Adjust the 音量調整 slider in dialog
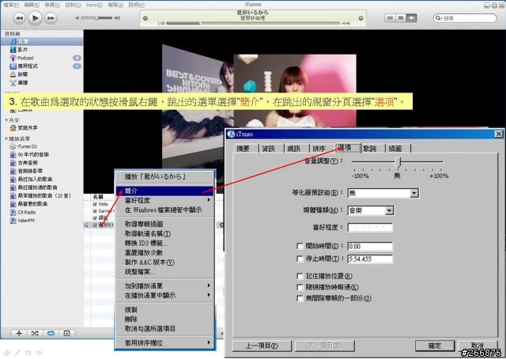Screen dimensions: 506x359 point(398,162)
